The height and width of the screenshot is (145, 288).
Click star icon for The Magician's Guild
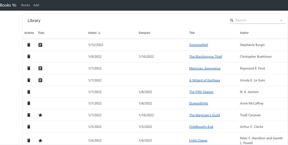pos(40,115)
